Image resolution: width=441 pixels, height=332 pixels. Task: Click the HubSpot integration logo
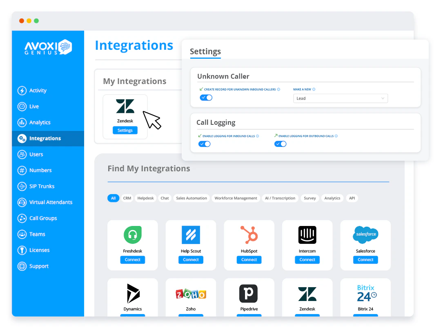pos(249,235)
